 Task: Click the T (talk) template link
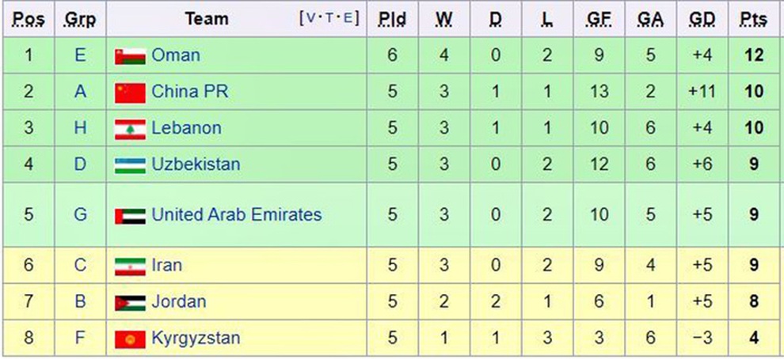click(329, 18)
